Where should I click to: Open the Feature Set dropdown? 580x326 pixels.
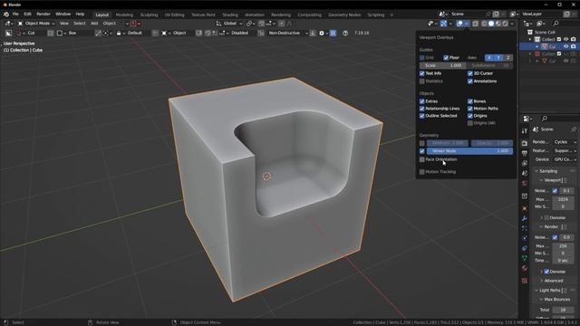565,150
